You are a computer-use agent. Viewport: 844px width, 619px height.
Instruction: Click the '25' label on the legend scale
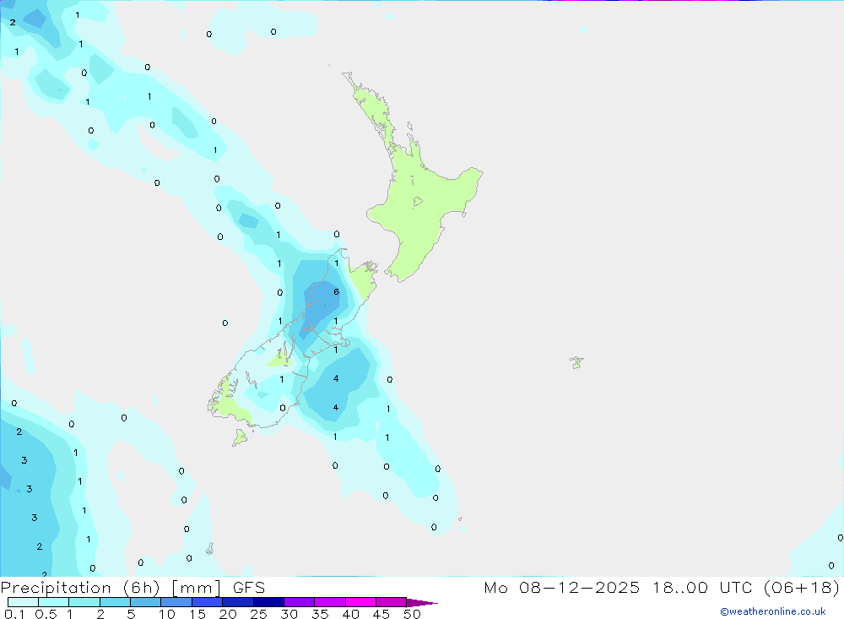258,614
